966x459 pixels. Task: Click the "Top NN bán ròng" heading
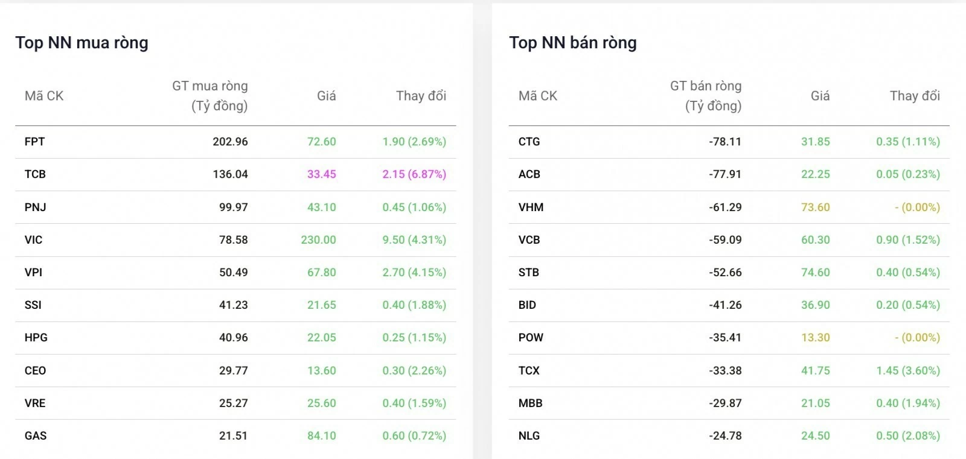coord(573,43)
